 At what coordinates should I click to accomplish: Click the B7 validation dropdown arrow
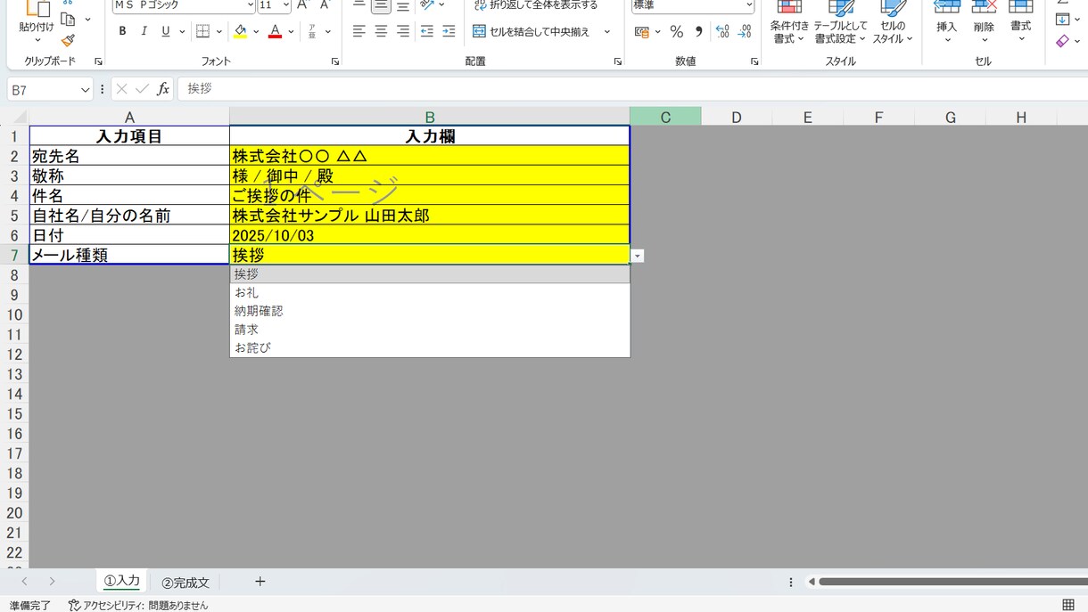638,256
